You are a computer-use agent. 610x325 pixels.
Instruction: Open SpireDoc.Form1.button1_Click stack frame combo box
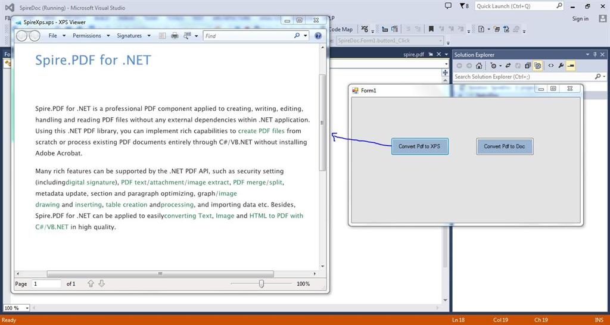390,40
